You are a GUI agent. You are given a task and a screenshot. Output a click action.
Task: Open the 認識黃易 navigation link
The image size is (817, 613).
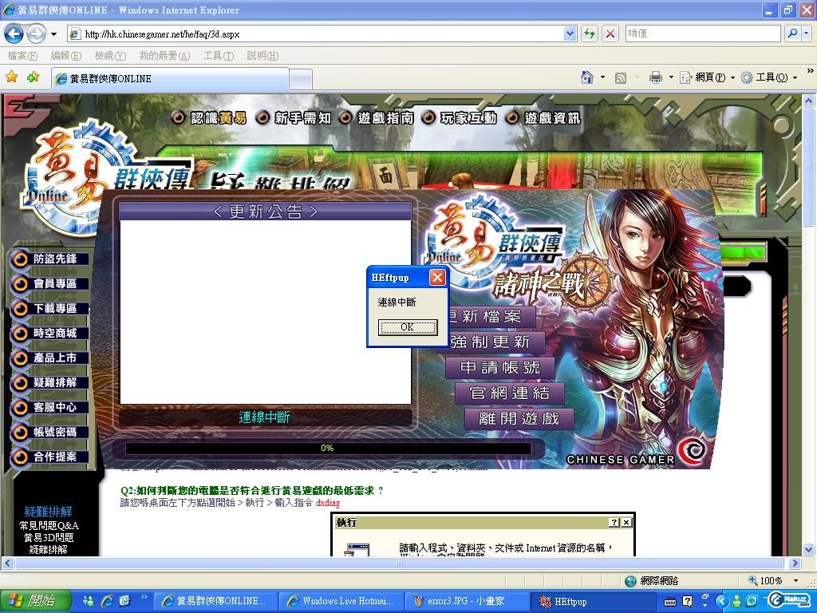click(x=210, y=118)
